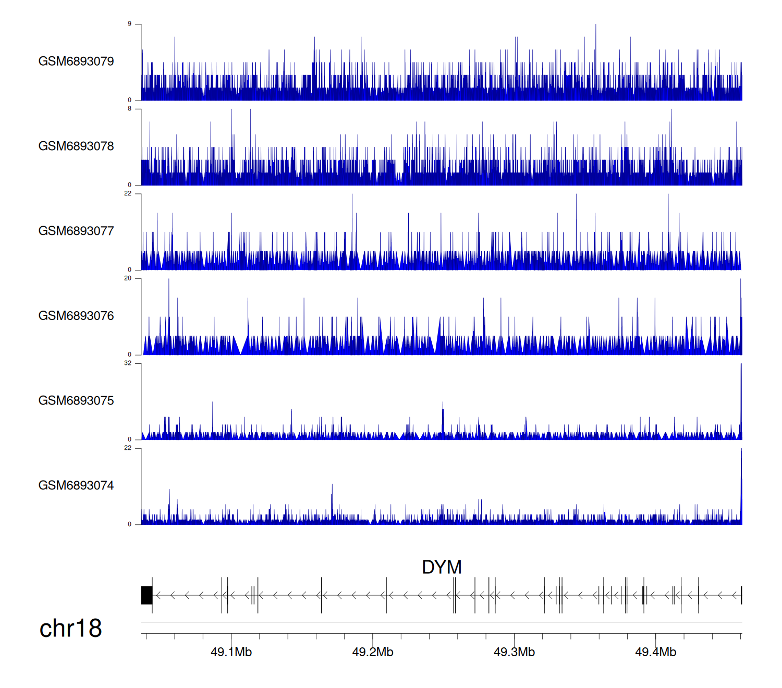The height and width of the screenshot is (688, 782).
Task: Select the GSM6893076 track label
Action: pyautogui.click(x=76, y=316)
